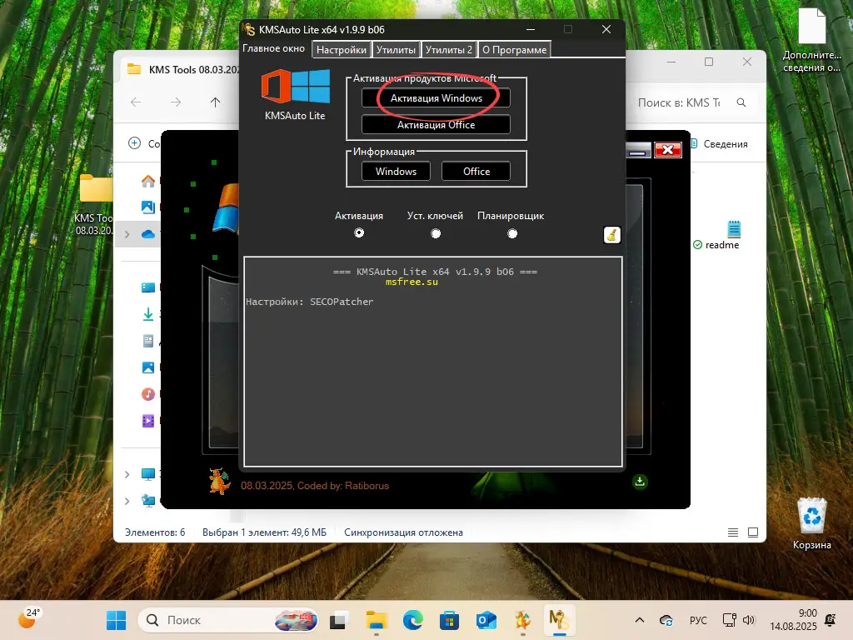Select the Планировщик radio button
The image size is (853, 640).
coord(512,233)
